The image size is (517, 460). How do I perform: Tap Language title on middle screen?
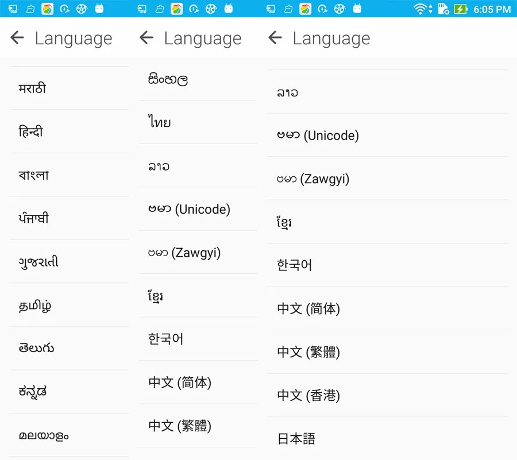[203, 39]
